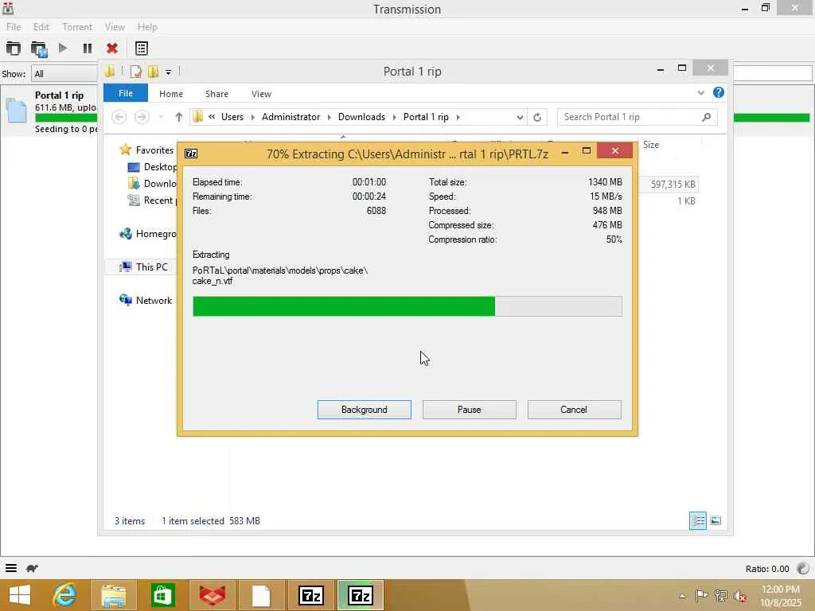The image size is (815, 611).
Task: Go up one folder level arrow
Action: (x=179, y=117)
